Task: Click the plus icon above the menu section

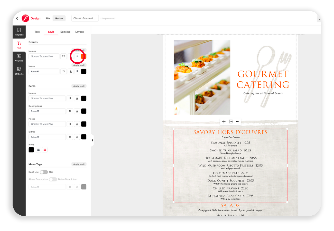Action: coord(224,122)
